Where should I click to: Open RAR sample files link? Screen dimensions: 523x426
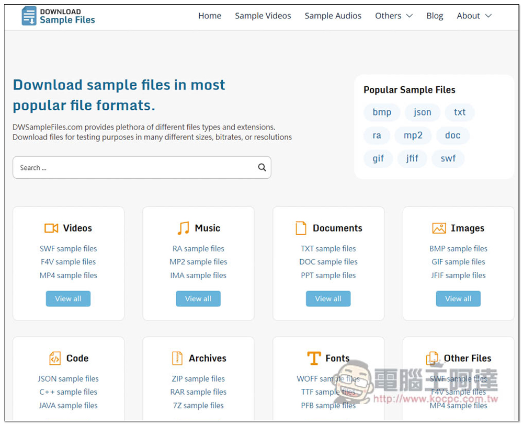click(x=198, y=392)
